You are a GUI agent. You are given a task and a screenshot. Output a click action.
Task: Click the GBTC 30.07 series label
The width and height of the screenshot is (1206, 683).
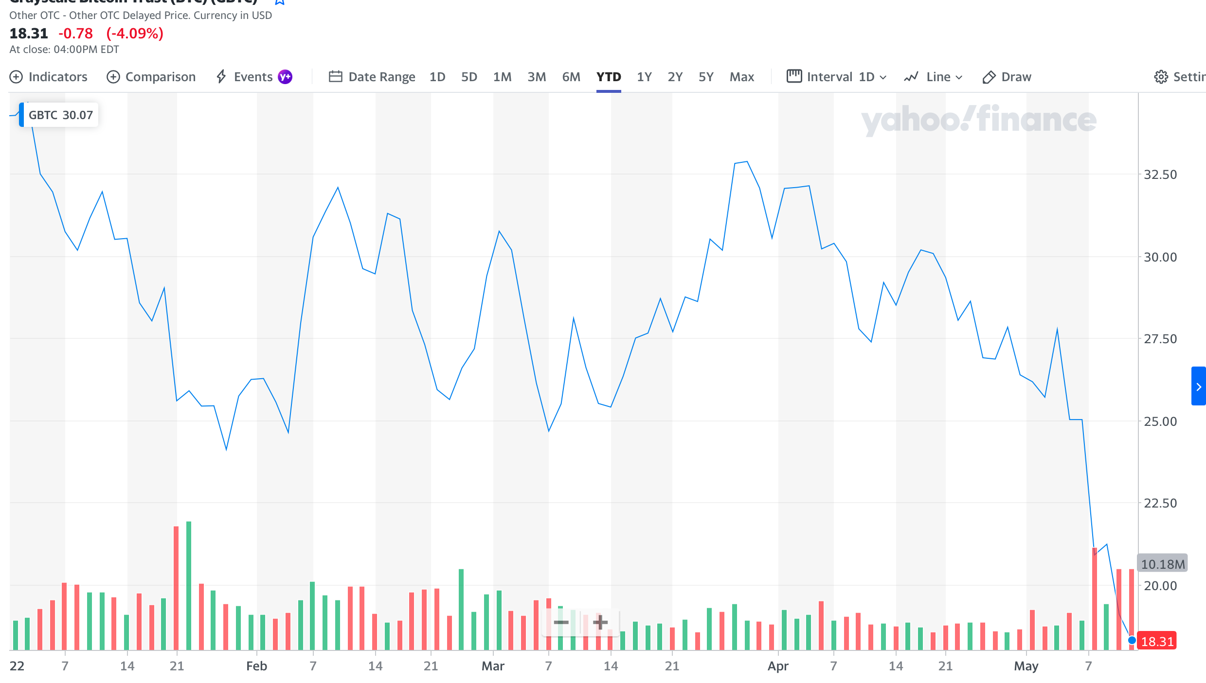(x=60, y=115)
